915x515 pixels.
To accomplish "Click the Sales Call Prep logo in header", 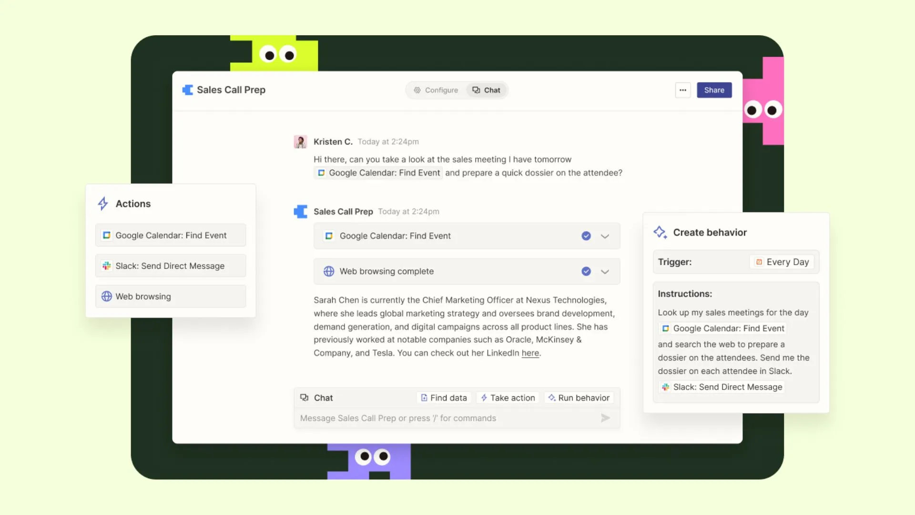I will [x=187, y=90].
